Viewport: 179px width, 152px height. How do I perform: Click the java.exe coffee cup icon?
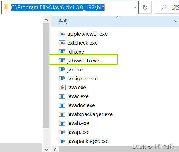pyautogui.click(x=62, y=87)
